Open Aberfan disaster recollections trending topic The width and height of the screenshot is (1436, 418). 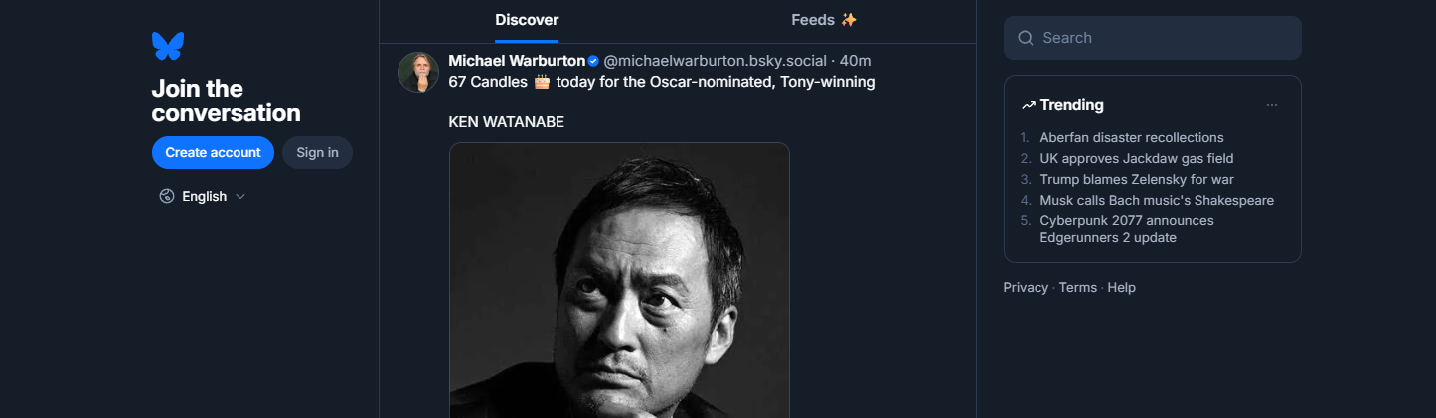tap(1132, 137)
